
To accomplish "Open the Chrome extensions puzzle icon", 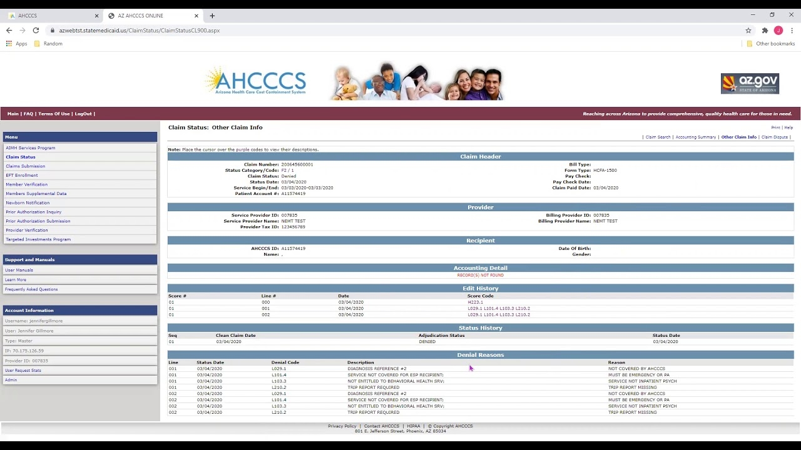I will 765,30.
